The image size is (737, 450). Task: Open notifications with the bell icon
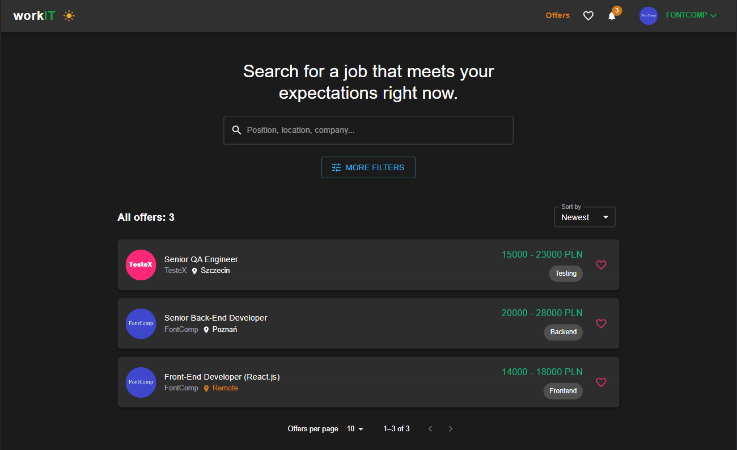(x=611, y=16)
